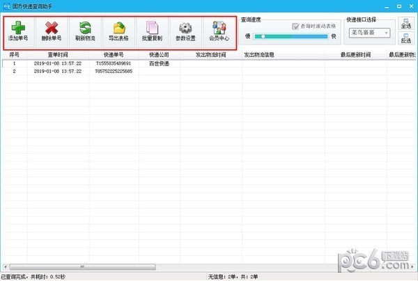
Task: Click the 添加单号 green plus button
Action: pos(18,32)
